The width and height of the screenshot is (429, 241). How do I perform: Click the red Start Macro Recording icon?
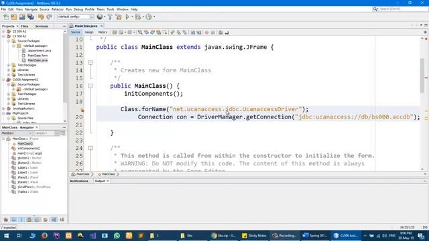click(206, 33)
